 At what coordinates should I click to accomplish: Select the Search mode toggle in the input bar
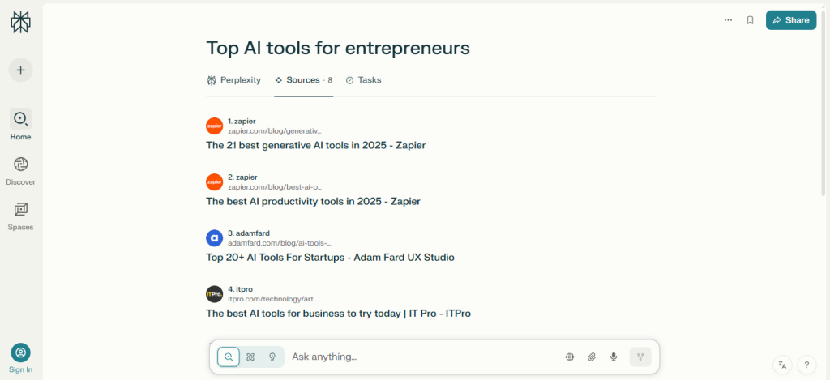click(x=229, y=357)
